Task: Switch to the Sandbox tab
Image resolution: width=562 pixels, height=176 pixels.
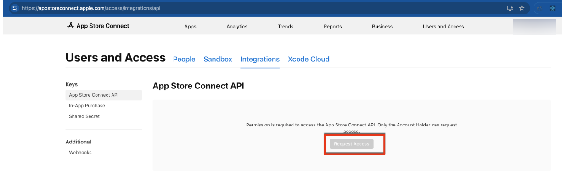Action: pyautogui.click(x=218, y=59)
